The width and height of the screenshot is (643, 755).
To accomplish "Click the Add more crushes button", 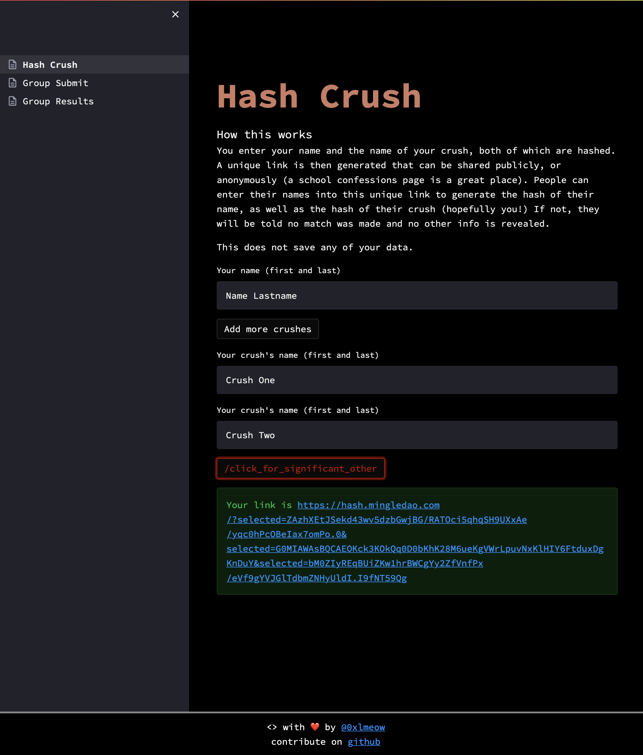I will [x=268, y=329].
